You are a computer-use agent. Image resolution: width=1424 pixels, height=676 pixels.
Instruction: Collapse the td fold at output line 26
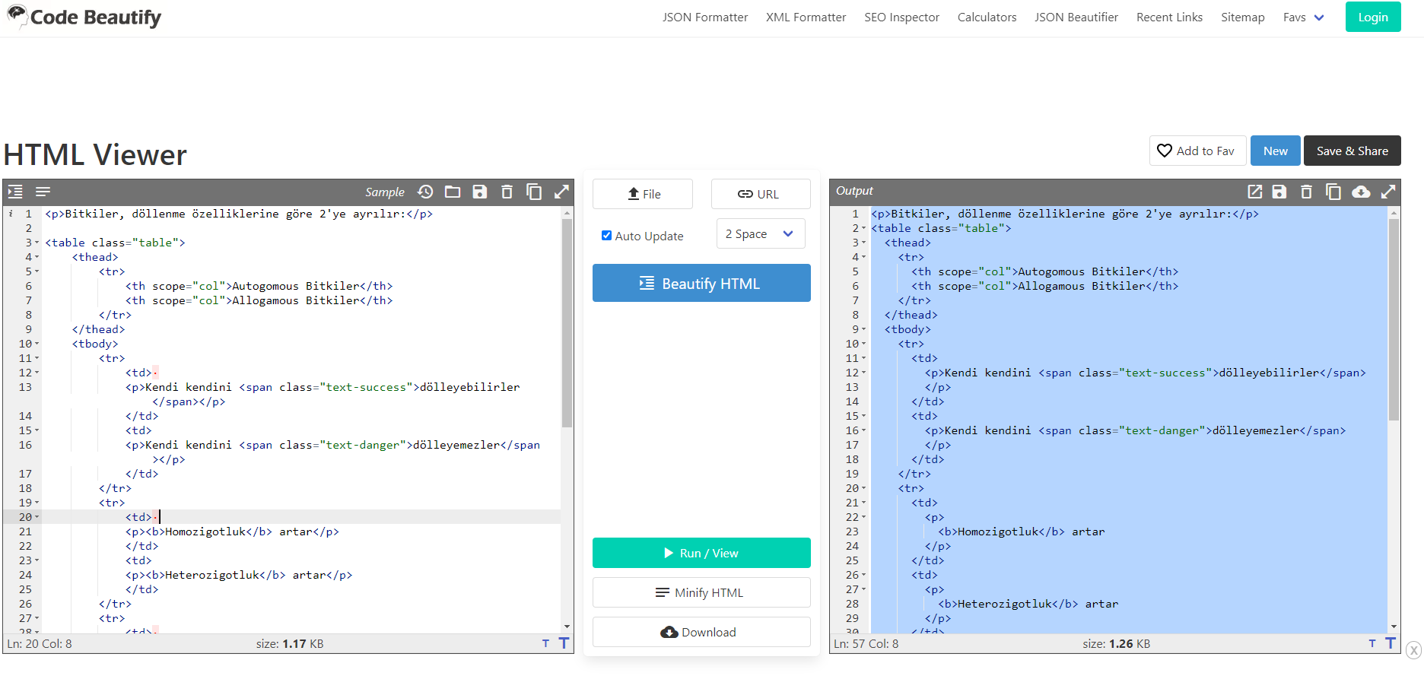coord(864,576)
